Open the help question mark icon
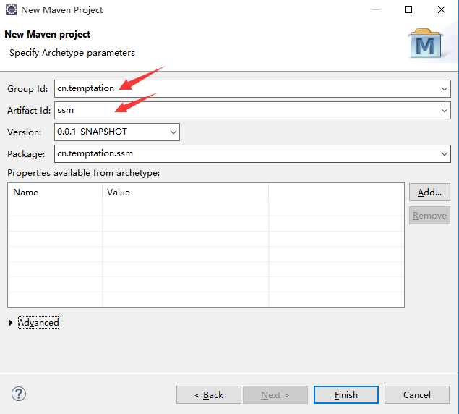The height and width of the screenshot is (414, 459). pos(19,394)
